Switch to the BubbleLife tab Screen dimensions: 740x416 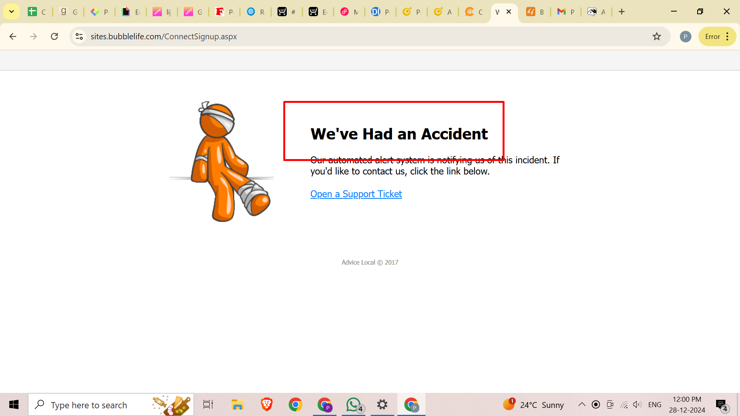pyautogui.click(x=535, y=12)
